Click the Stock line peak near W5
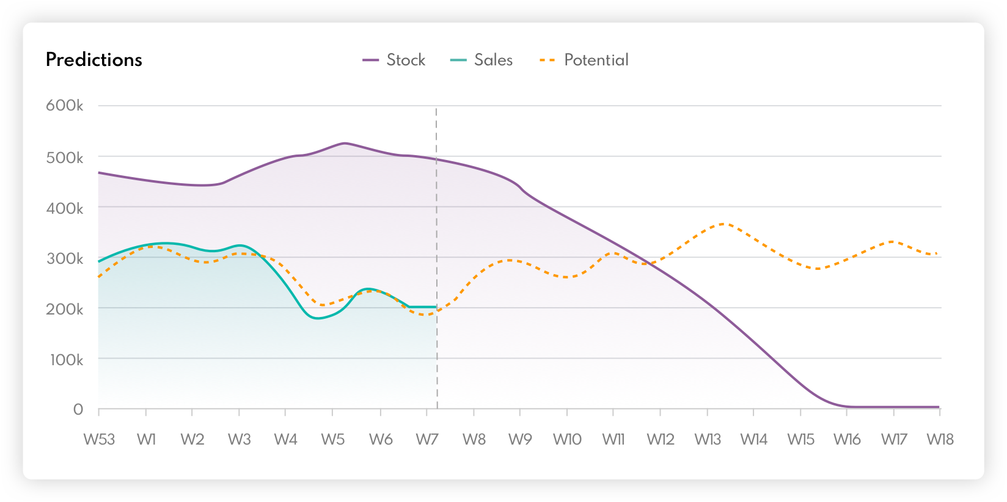 pyautogui.click(x=345, y=143)
